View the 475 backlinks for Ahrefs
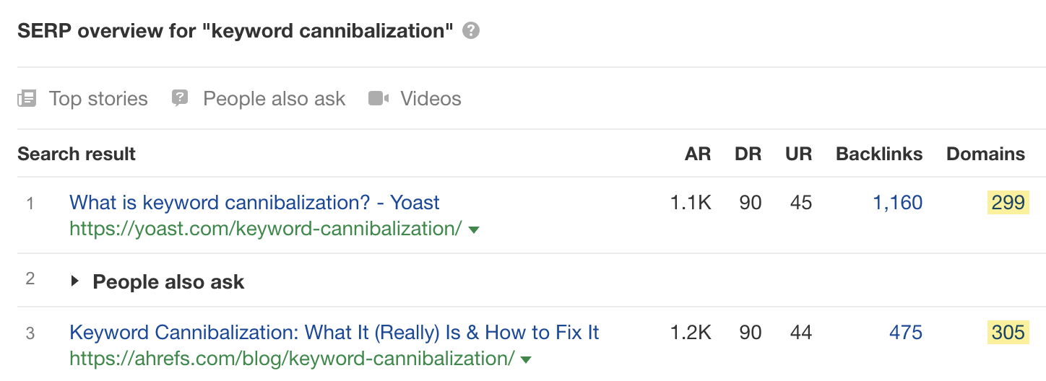Image resolution: width=1046 pixels, height=381 pixels. point(906,333)
